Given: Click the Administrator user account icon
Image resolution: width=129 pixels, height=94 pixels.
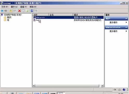Looking at the screenshot, I should click(34, 17).
